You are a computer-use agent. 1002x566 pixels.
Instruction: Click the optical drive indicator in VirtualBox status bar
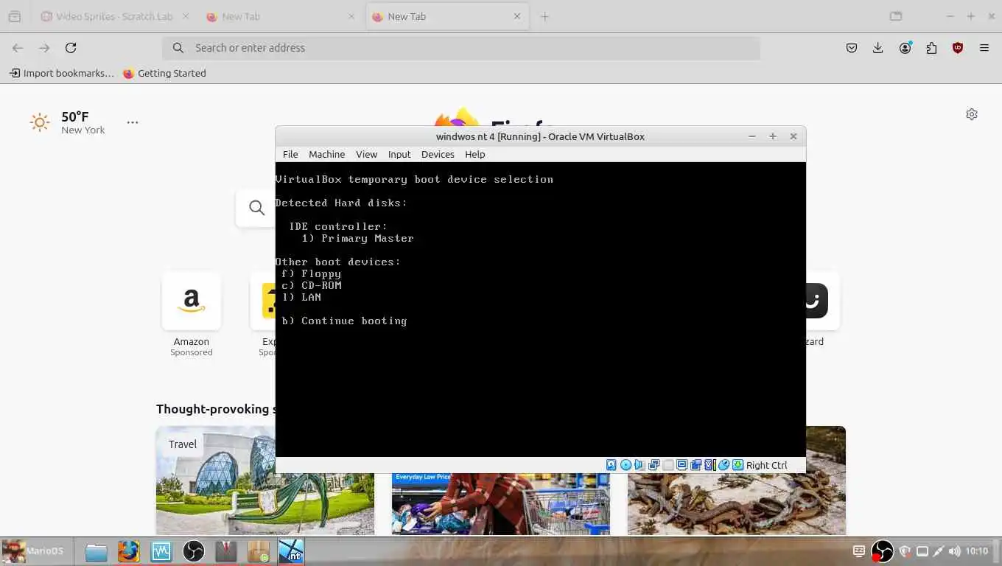point(626,465)
